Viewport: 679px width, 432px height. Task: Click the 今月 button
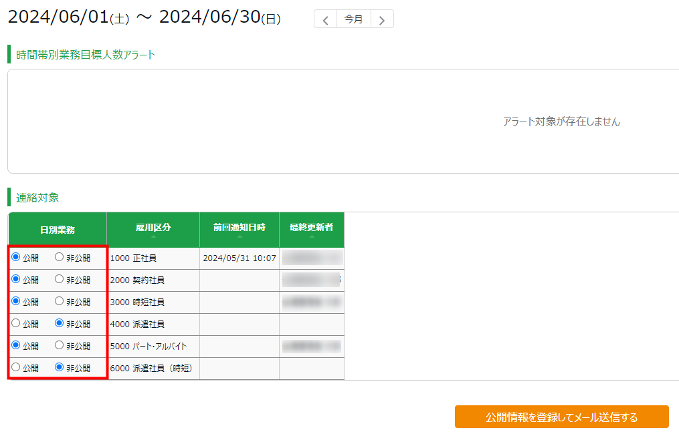(x=353, y=19)
